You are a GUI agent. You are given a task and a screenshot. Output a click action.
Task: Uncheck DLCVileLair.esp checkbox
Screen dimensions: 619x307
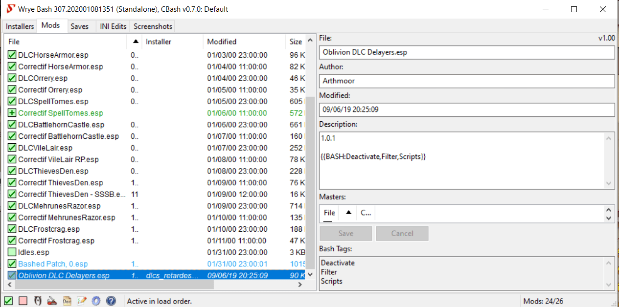coord(12,148)
